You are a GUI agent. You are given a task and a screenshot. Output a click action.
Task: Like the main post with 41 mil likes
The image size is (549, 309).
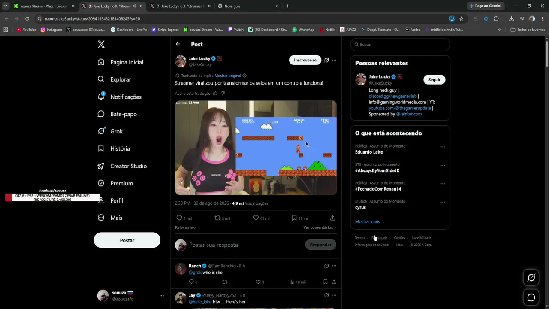(x=262, y=218)
